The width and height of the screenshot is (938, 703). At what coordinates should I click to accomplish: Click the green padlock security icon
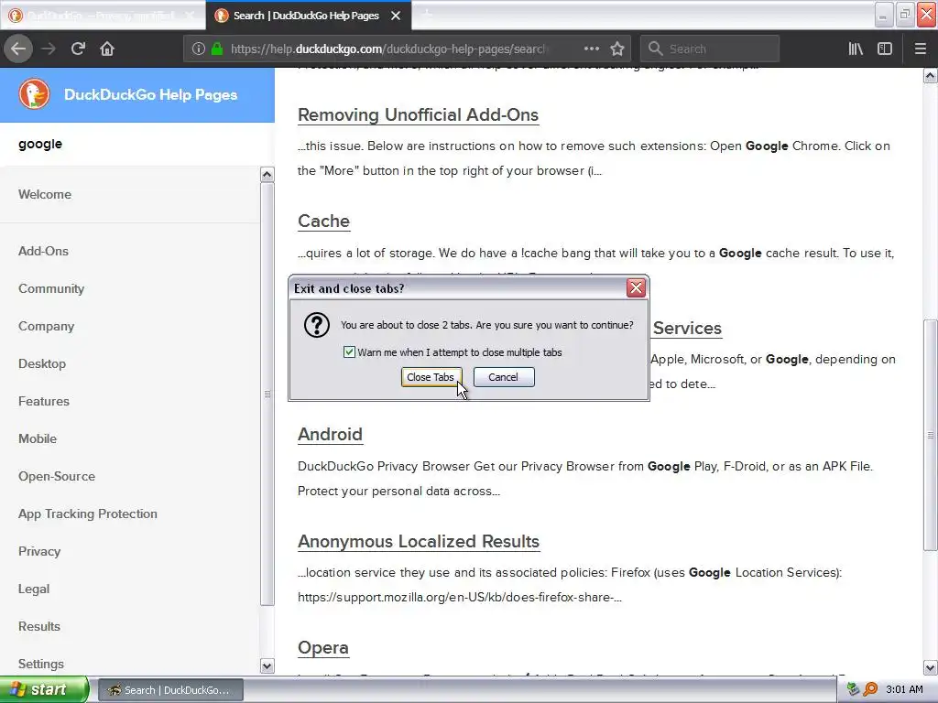click(x=217, y=49)
